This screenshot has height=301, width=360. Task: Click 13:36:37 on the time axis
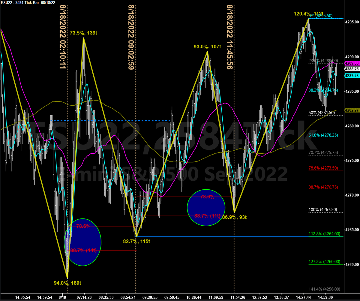pos(281,297)
